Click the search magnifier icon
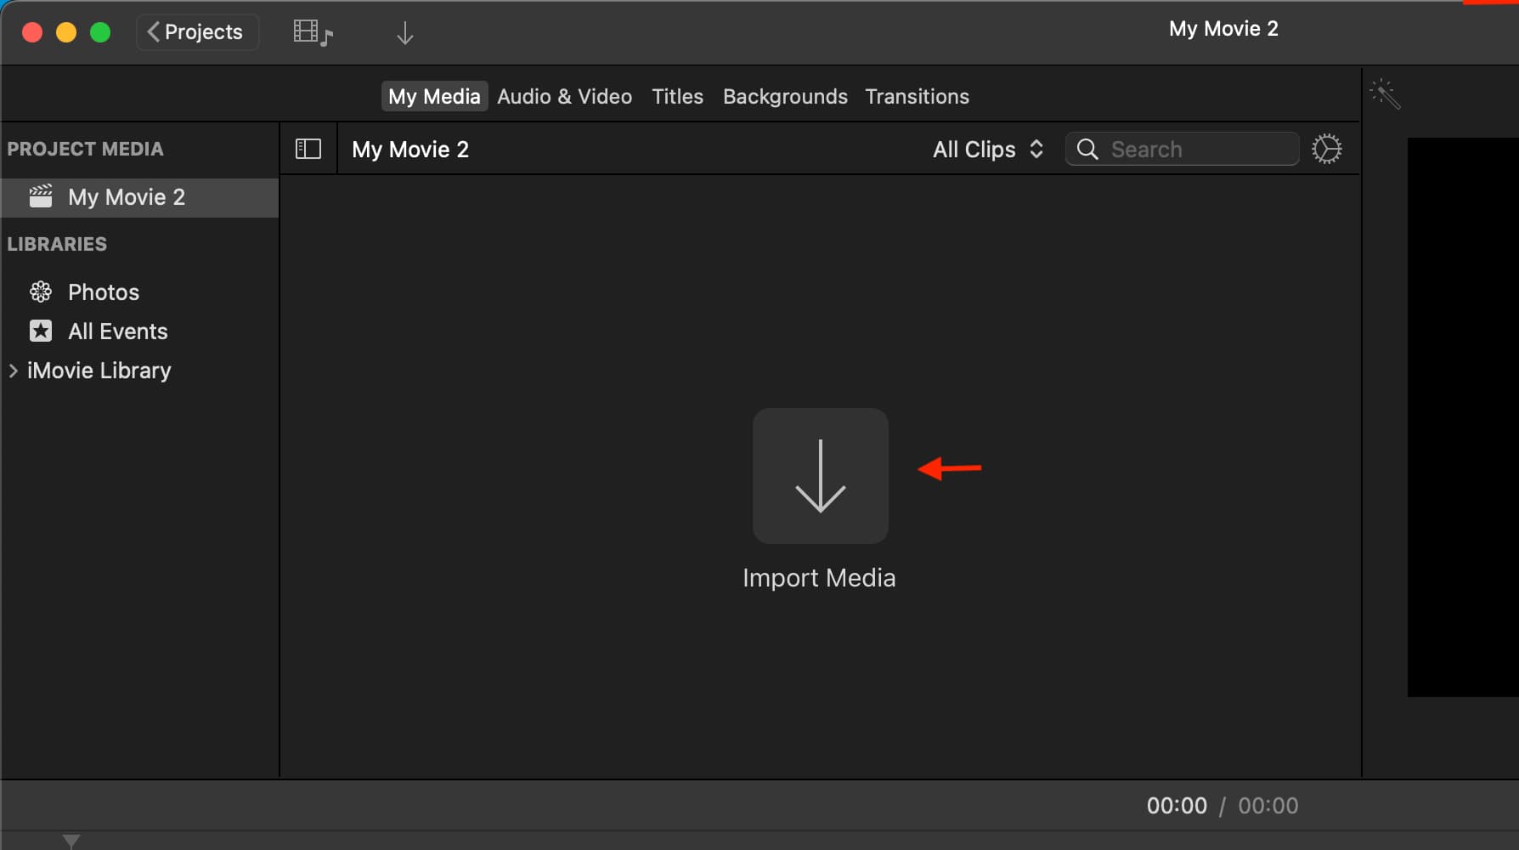 [1087, 149]
